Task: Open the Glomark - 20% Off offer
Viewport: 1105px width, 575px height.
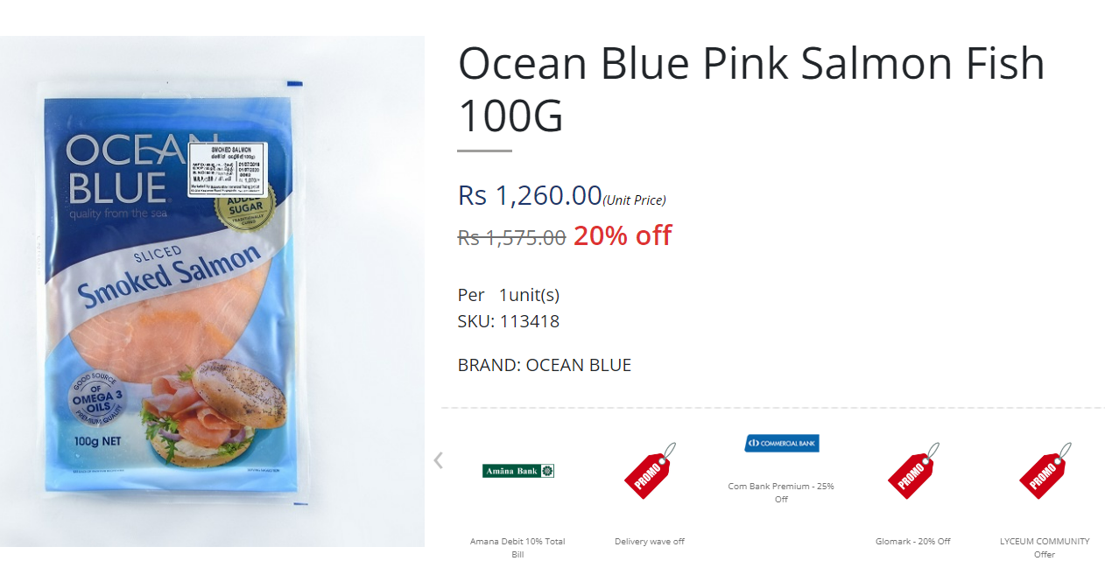Action: pos(913,542)
